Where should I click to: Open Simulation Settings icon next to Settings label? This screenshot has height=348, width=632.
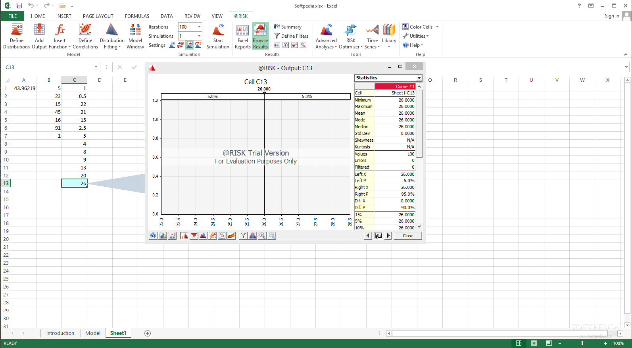coord(172,45)
